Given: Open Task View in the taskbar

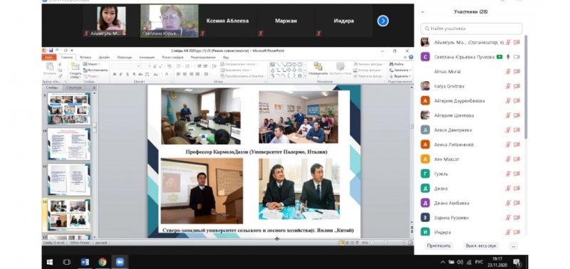Looking at the screenshot, I should pyautogui.click(x=67, y=262).
